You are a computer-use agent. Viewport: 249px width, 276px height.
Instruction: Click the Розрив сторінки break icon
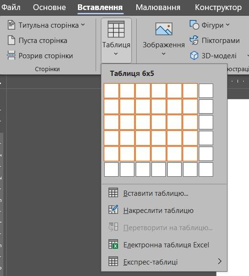[x=11, y=55]
